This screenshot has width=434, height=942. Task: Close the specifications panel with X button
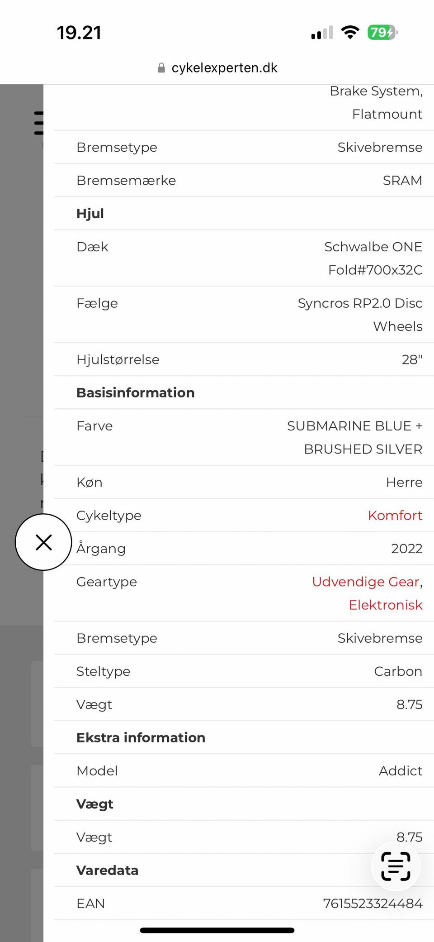pyautogui.click(x=43, y=542)
